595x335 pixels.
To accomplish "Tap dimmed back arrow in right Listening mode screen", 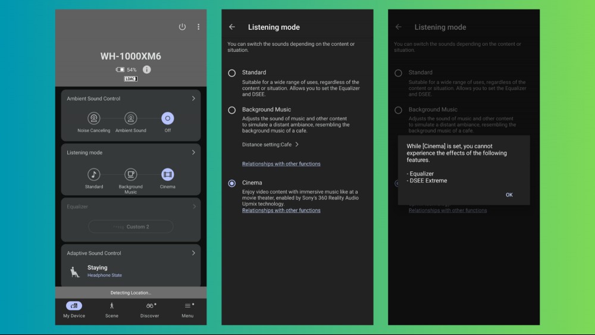I will click(x=398, y=27).
